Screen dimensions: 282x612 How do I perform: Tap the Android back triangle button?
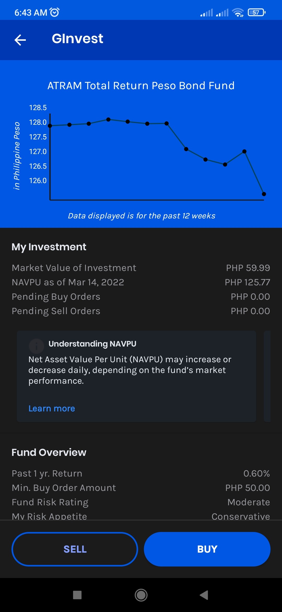point(204,595)
